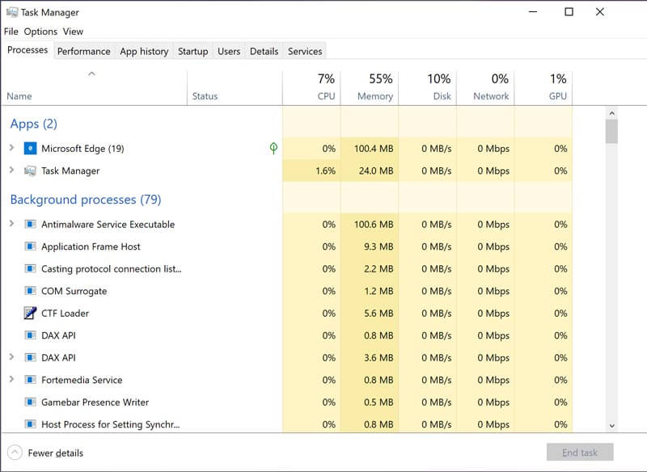647x472 pixels.
Task: Switch to the Performance tab
Action: 84,51
